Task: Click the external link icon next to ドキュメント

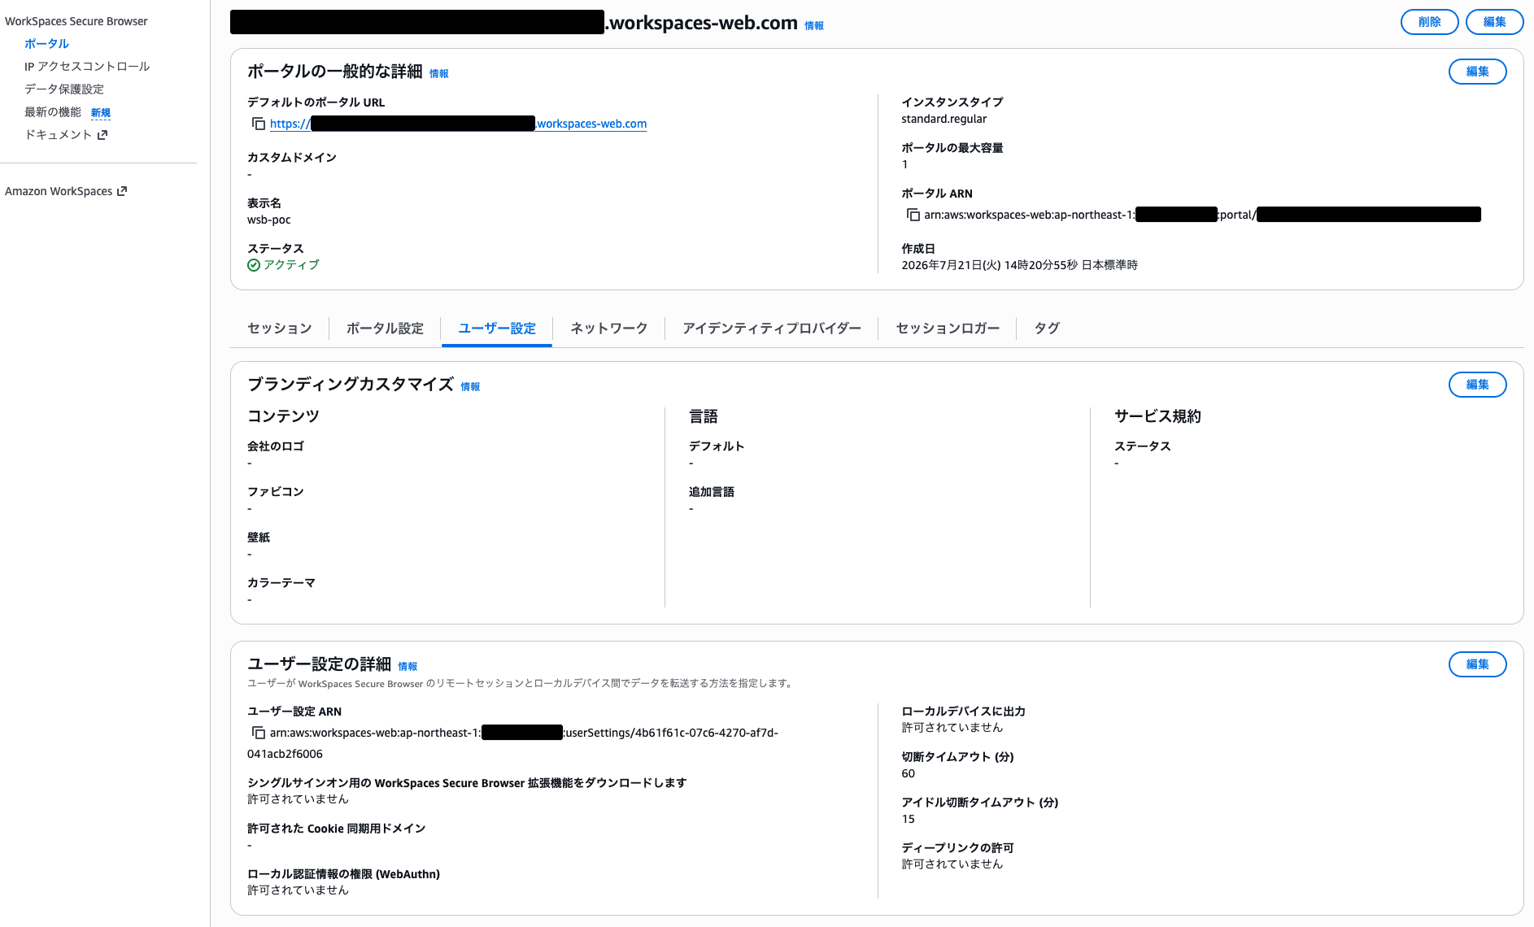Action: (x=102, y=135)
